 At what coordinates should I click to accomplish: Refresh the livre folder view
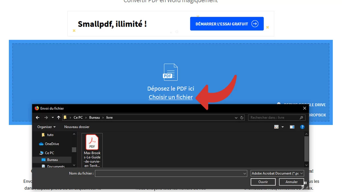tap(242, 117)
